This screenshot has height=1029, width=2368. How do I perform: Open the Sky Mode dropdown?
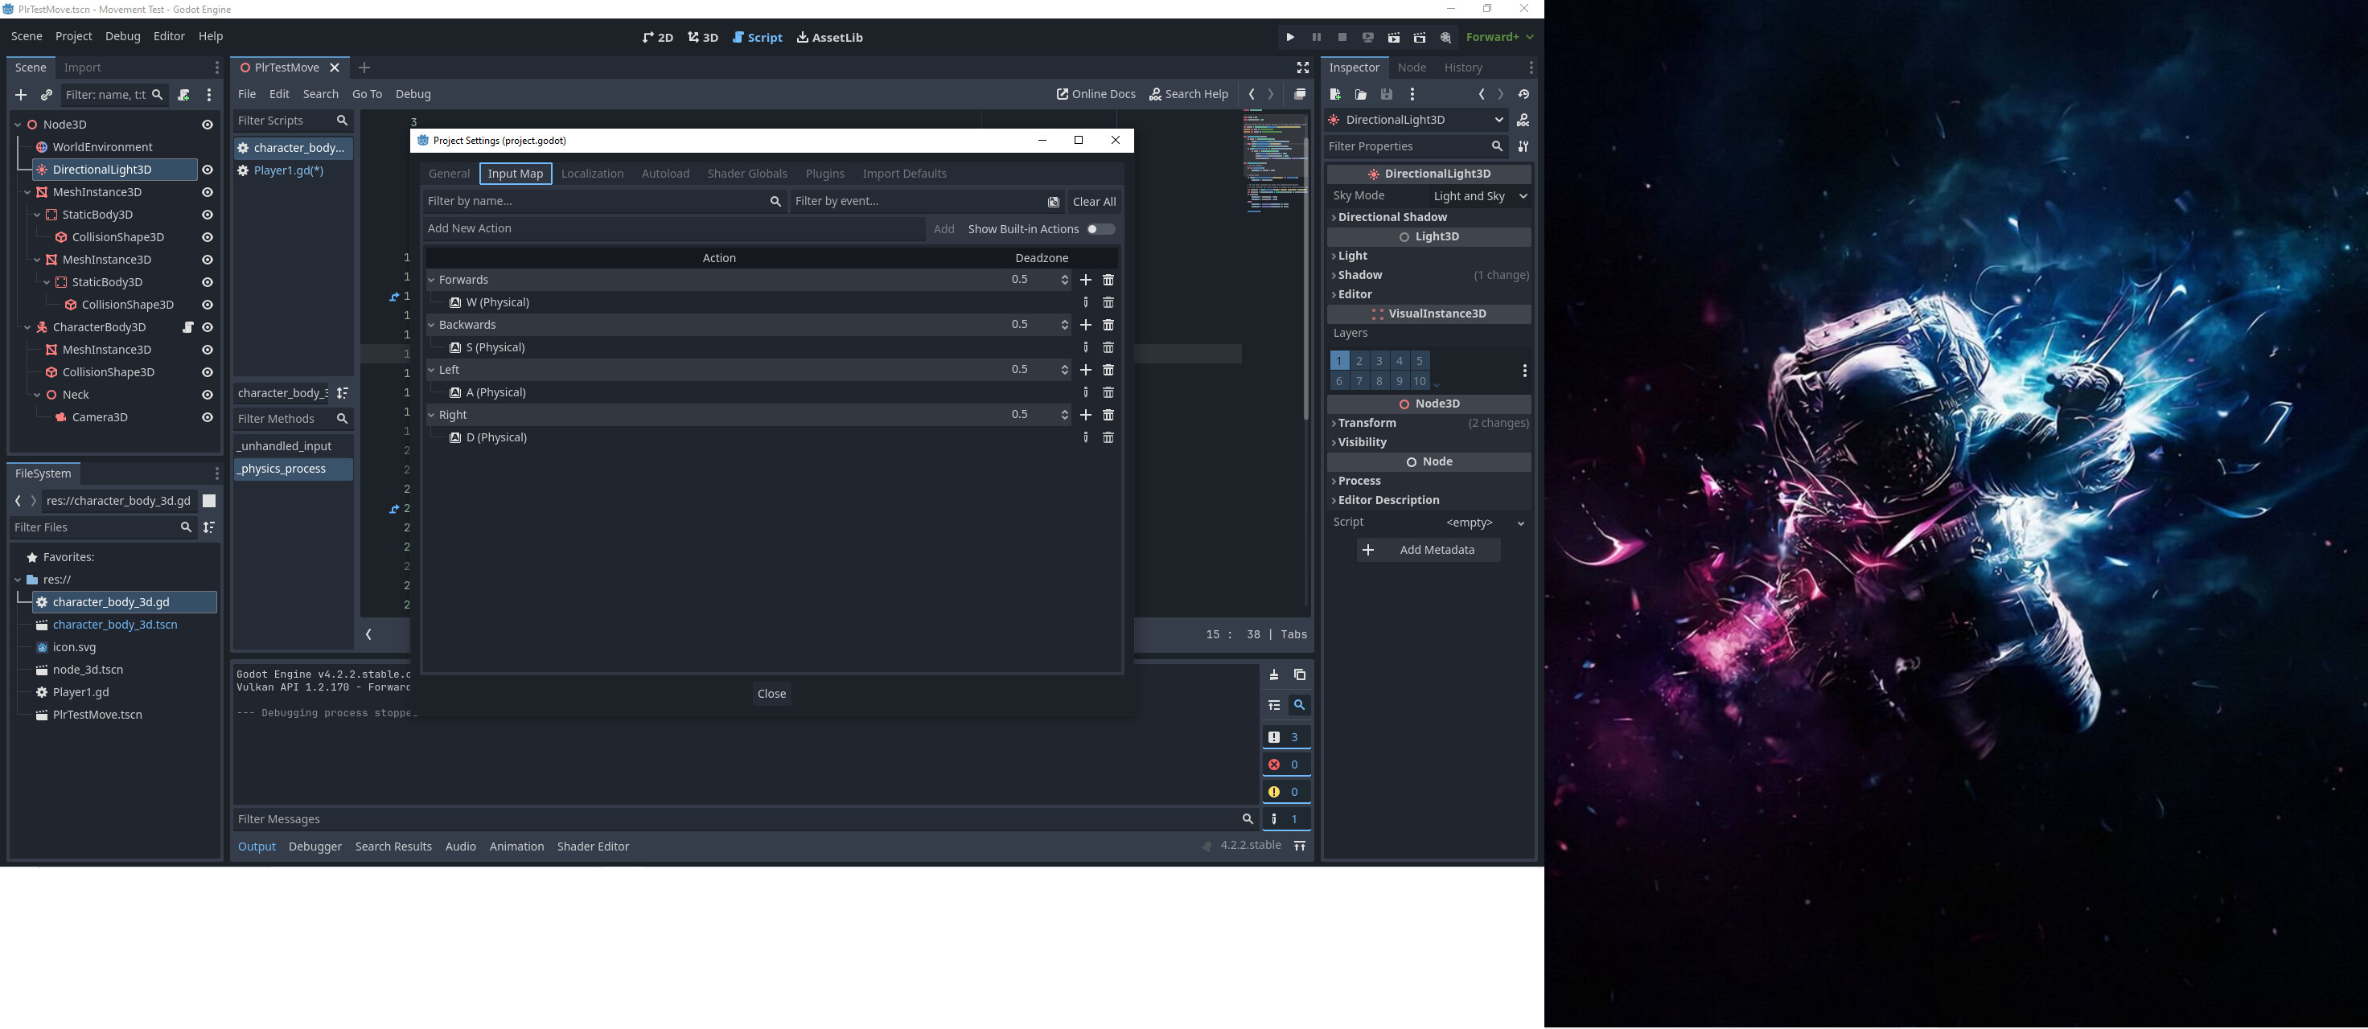[1480, 197]
